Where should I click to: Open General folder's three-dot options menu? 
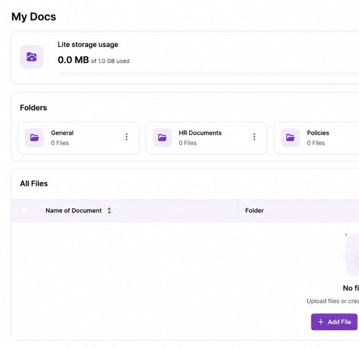click(x=126, y=137)
